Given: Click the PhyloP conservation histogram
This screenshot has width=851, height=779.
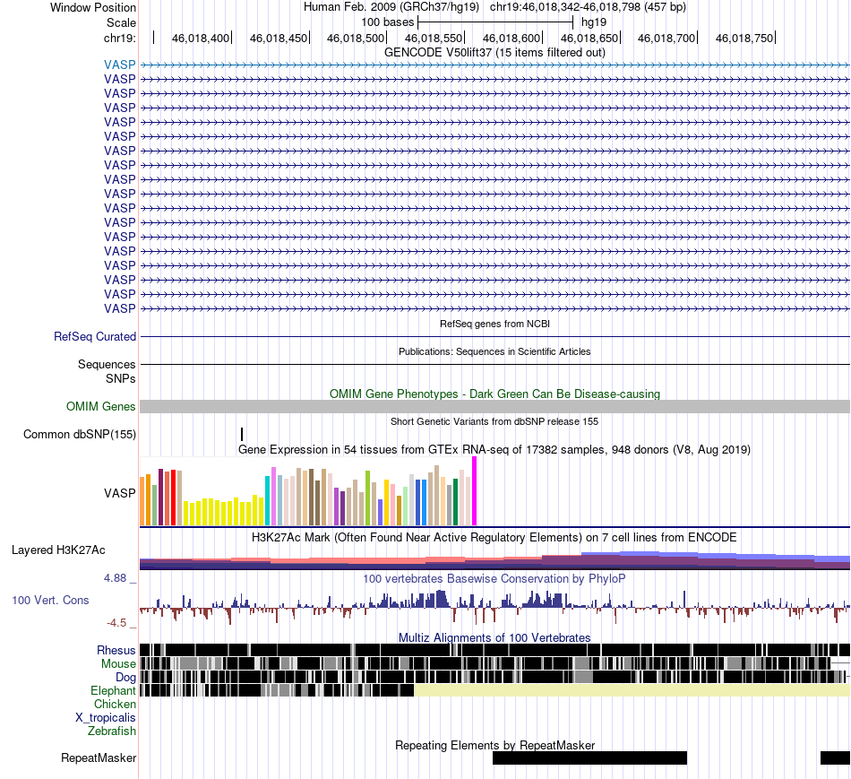Looking at the screenshot, I should tap(494, 608).
